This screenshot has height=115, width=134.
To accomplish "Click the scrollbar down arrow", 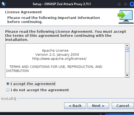I will [x=127, y=75].
